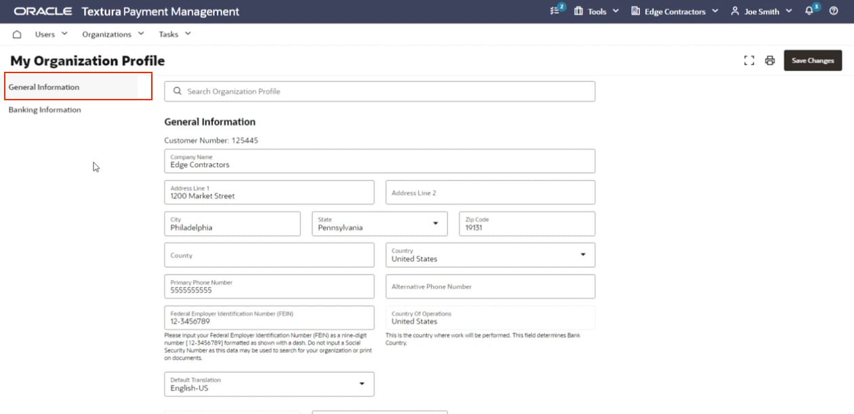This screenshot has width=854, height=414.
Task: Click the Save Changes button
Action: click(x=813, y=60)
